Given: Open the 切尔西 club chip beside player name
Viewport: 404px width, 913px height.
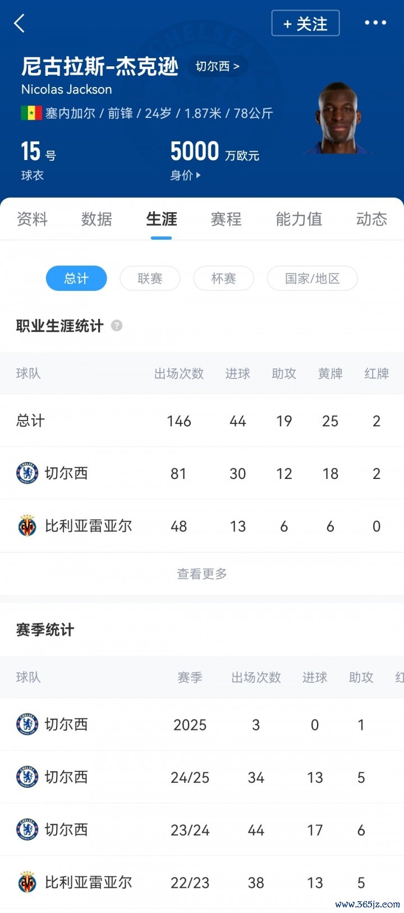Looking at the screenshot, I should click(217, 66).
